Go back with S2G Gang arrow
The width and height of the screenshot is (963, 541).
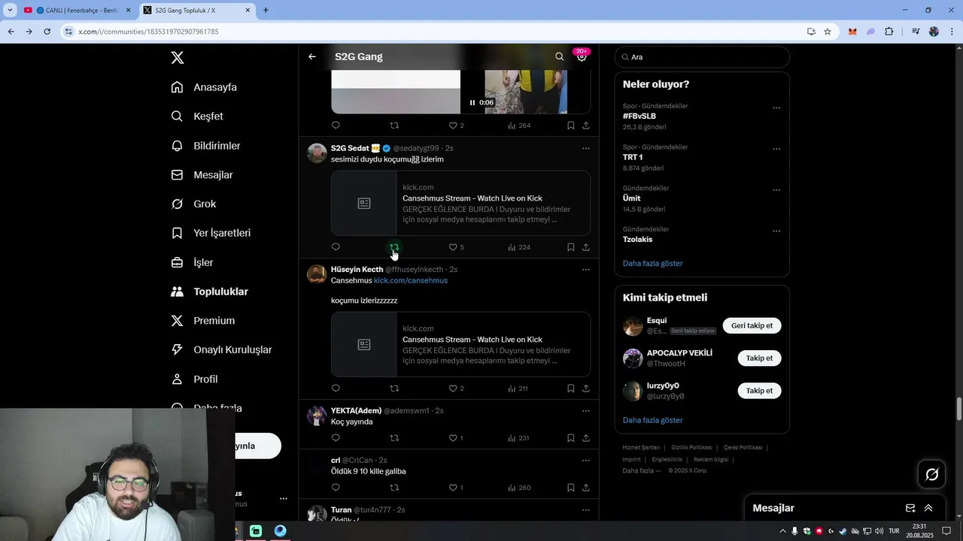[x=312, y=56]
